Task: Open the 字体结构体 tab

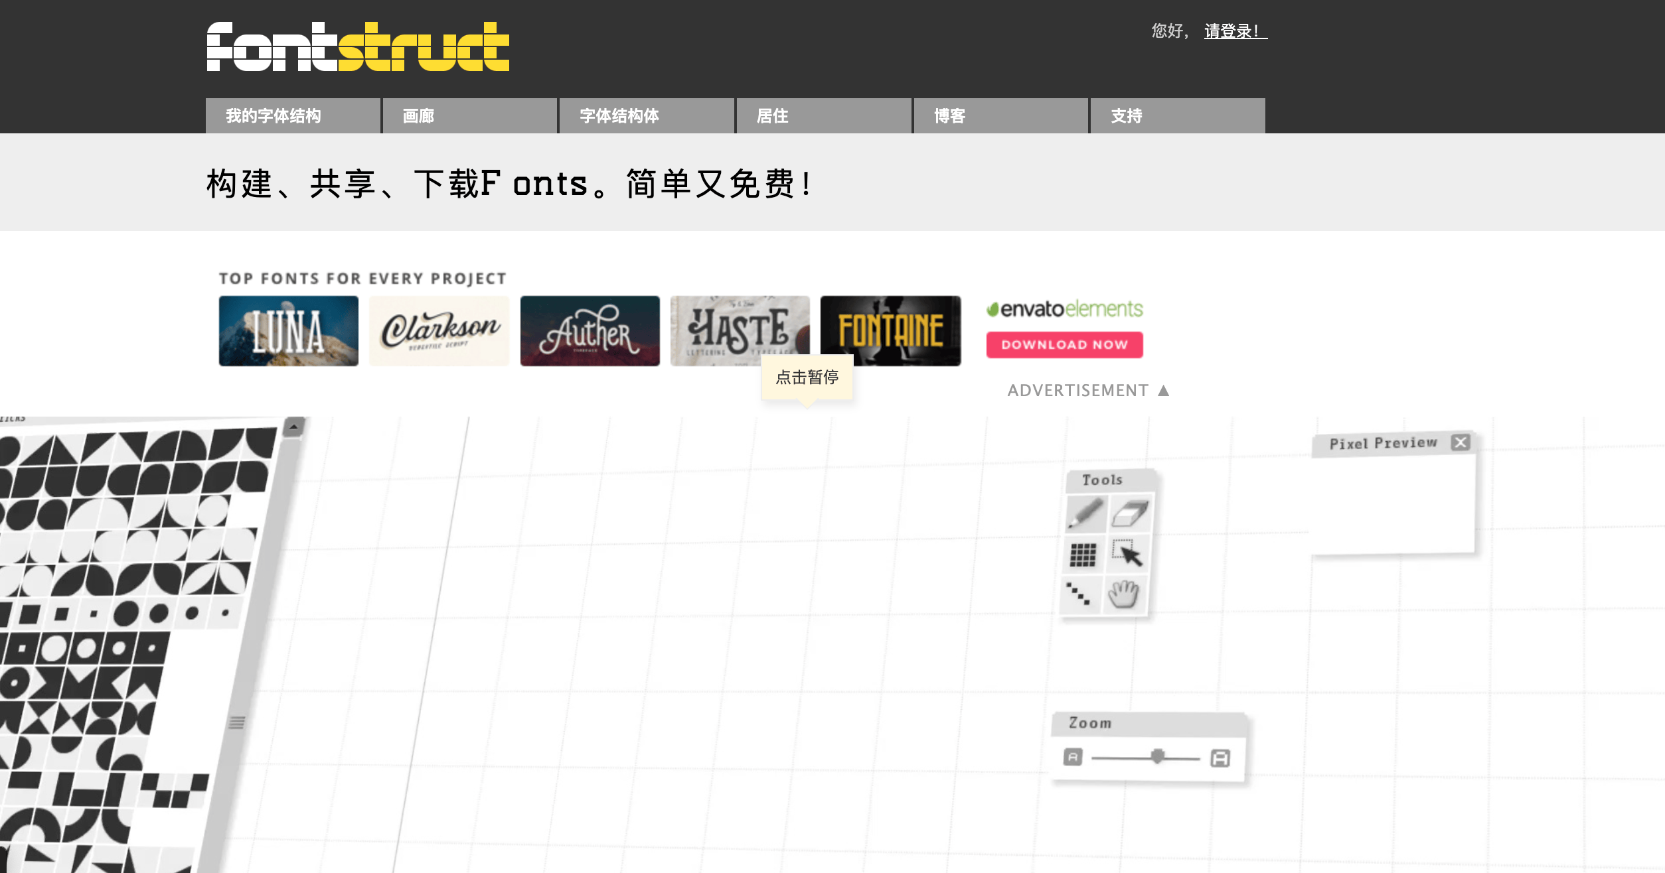Action: tap(647, 116)
